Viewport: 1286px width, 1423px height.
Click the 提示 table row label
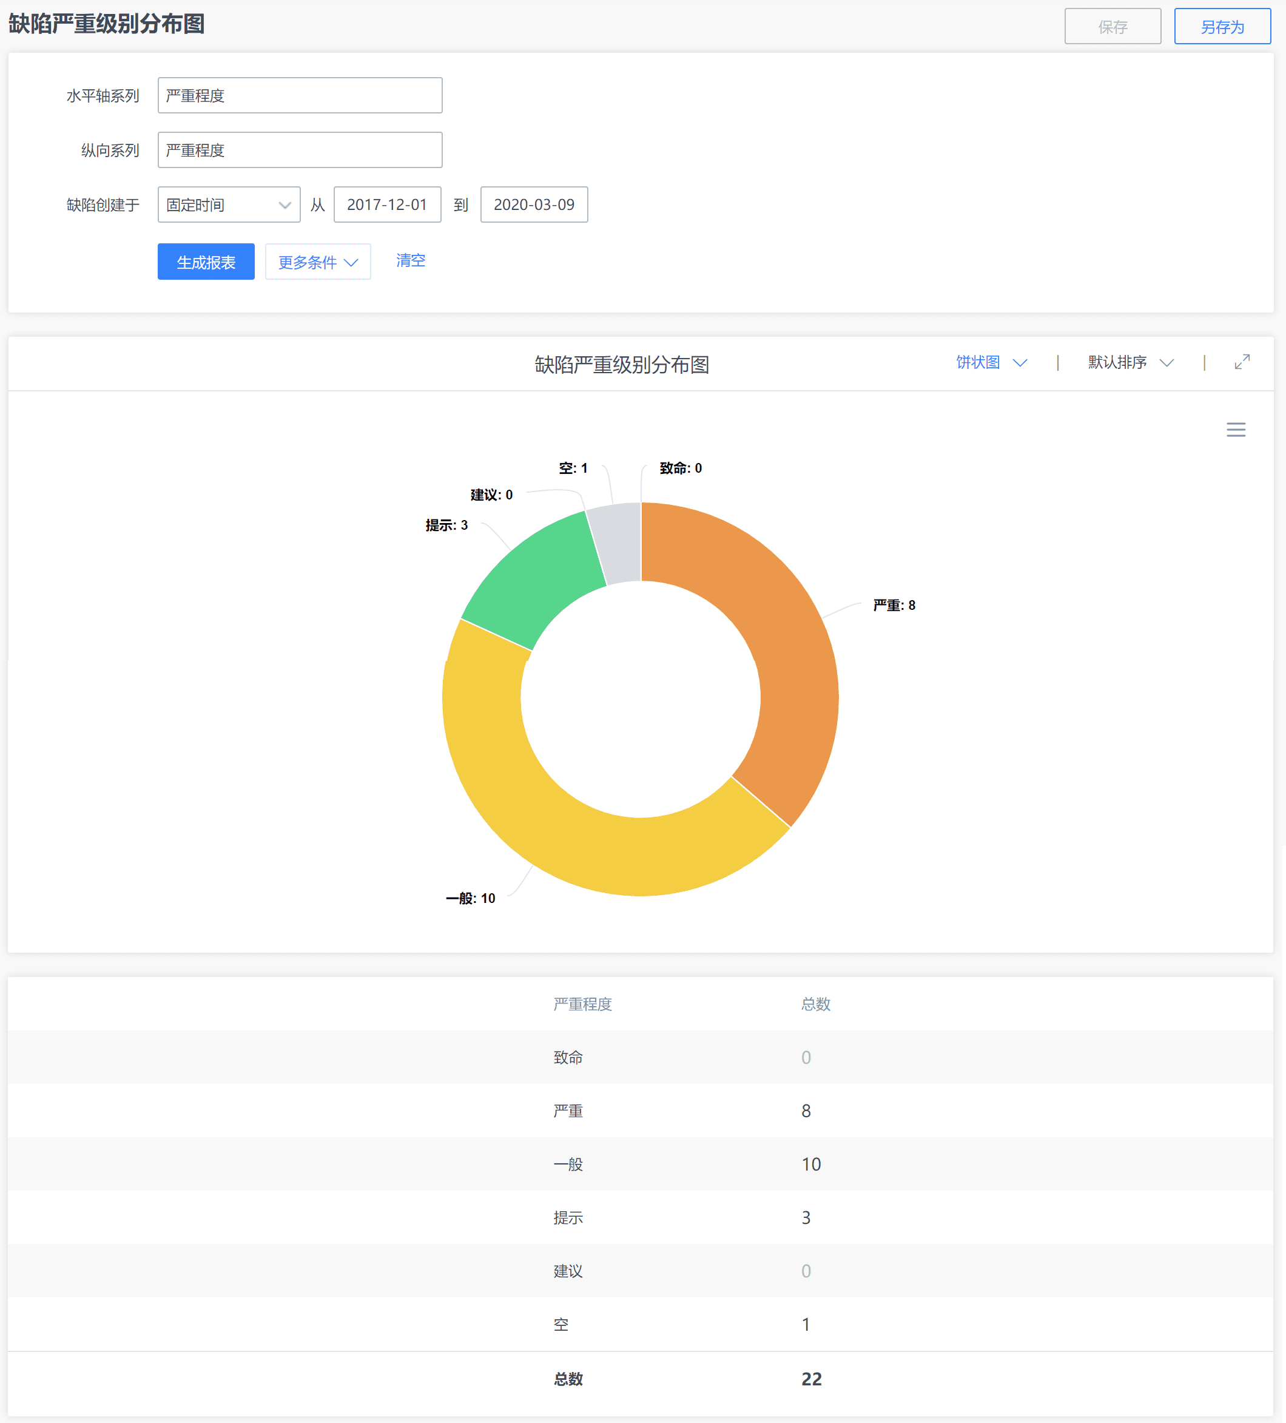click(x=568, y=1218)
